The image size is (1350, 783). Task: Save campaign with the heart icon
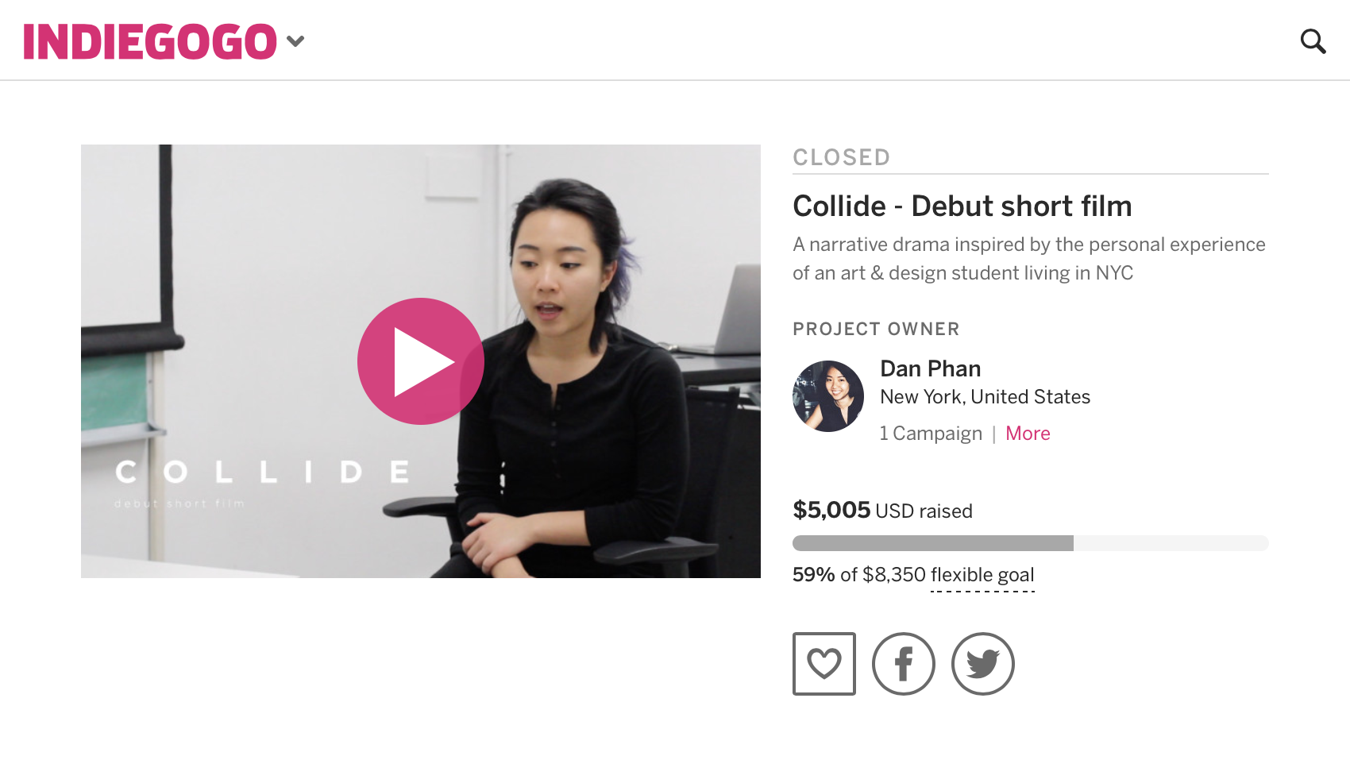824,664
